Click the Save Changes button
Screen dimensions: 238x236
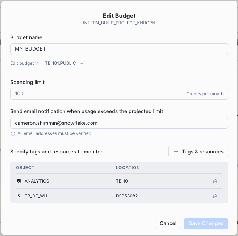[206, 223]
